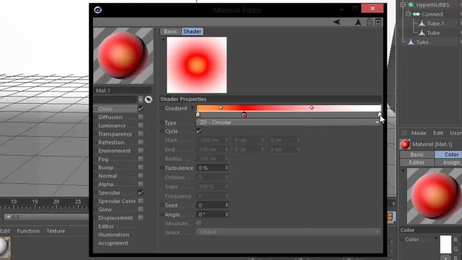Collapse the HyperNURBS tree node

(x=403, y=5)
